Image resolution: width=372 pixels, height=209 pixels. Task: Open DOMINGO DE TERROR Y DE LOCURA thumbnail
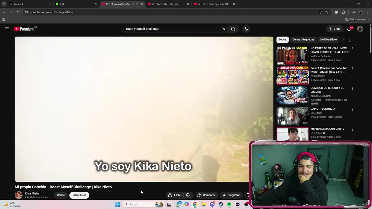(292, 95)
